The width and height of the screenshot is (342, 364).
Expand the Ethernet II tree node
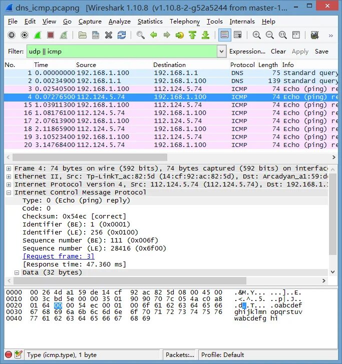9,176
